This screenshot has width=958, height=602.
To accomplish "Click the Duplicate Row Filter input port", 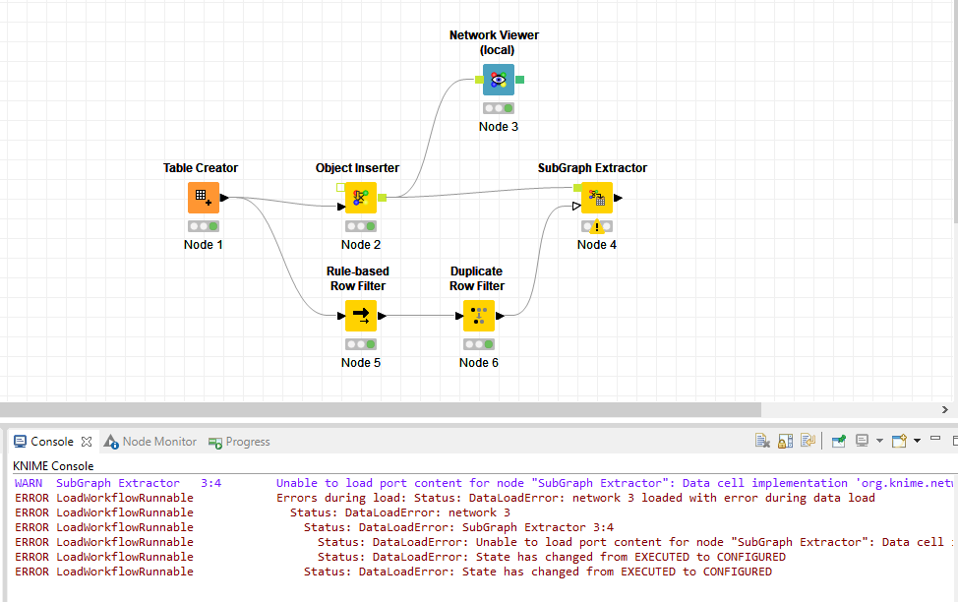I will click(459, 316).
